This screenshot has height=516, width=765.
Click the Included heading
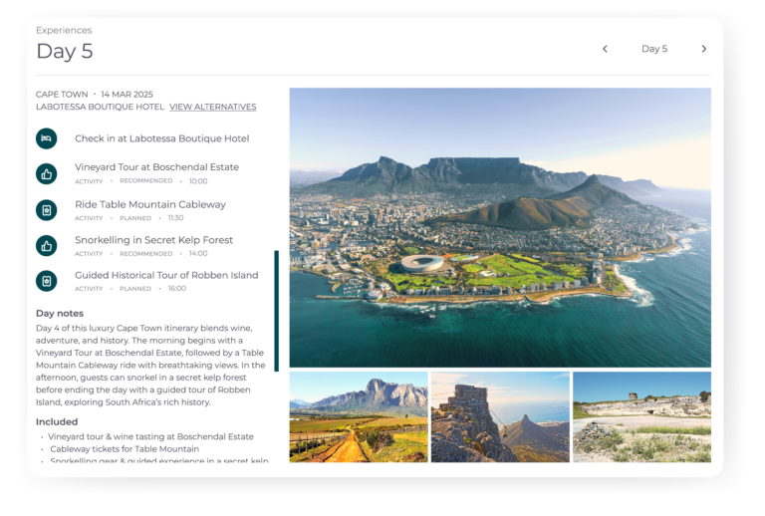(x=57, y=422)
